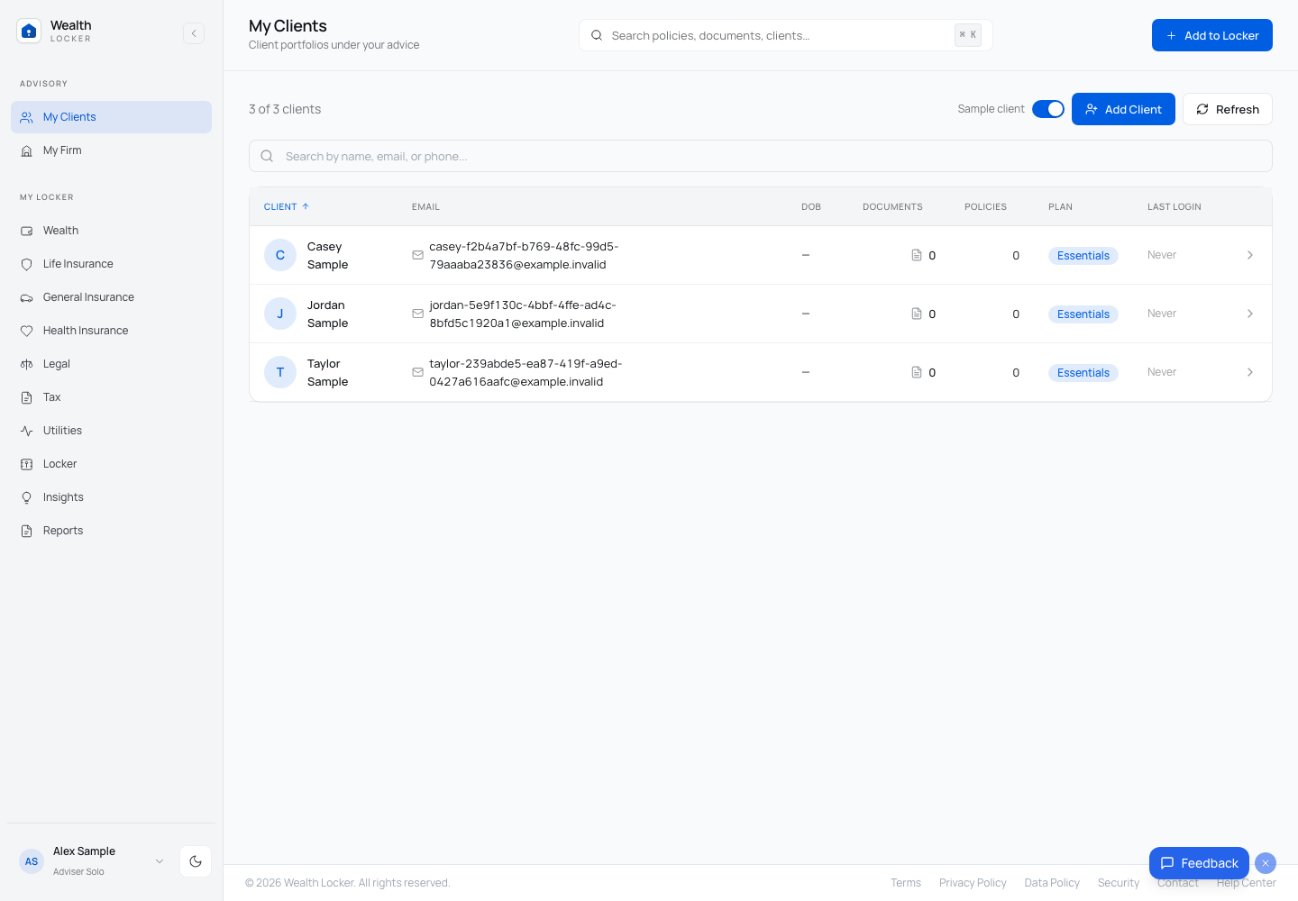Open Insights in the sidebar
The image size is (1298, 901).
(112, 497)
